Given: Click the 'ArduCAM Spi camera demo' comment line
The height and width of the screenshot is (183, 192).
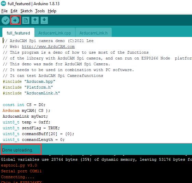Looking at the screenshot, I should pos(48,41).
